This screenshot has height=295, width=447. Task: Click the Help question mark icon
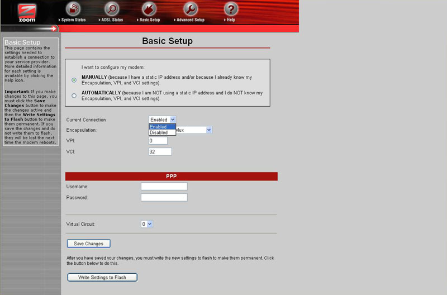(231, 9)
